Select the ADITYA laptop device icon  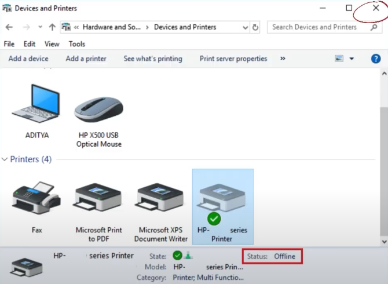point(36,104)
